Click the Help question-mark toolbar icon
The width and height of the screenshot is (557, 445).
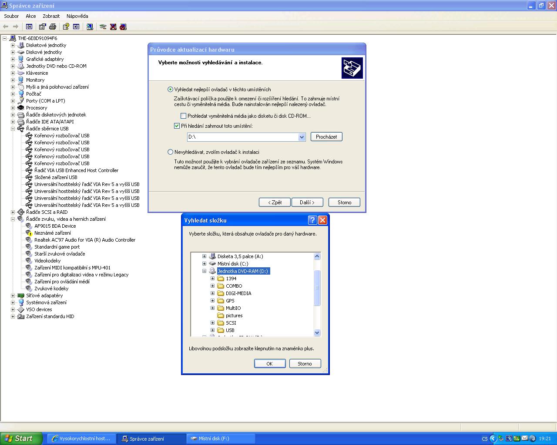tap(66, 27)
